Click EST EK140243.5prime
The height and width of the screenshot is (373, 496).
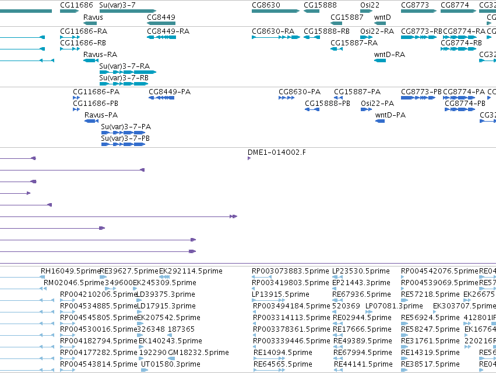point(171,342)
